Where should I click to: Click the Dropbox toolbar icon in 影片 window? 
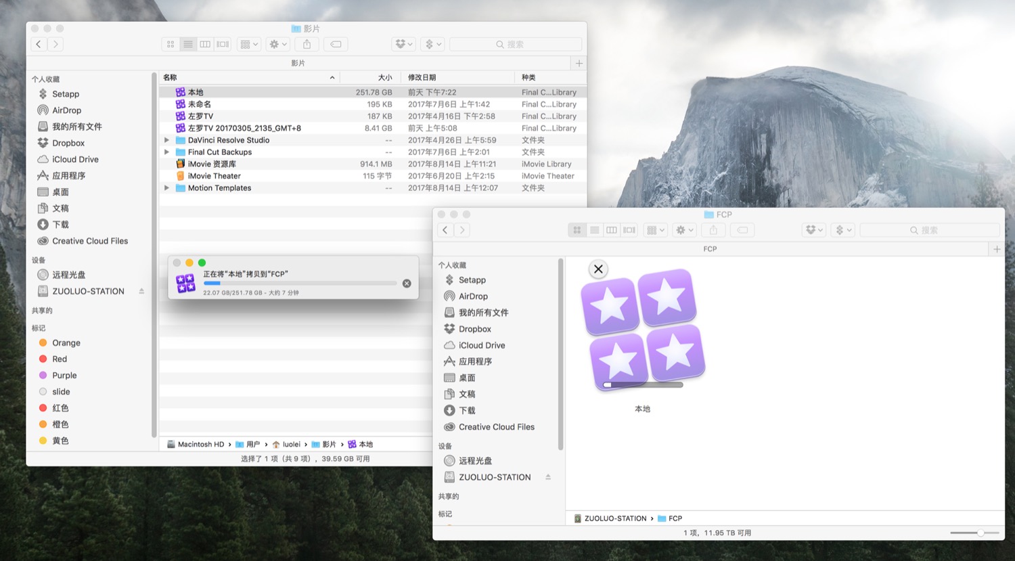coord(403,44)
